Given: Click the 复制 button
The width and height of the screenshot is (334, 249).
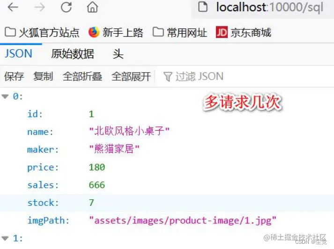Looking at the screenshot, I should point(43,76).
